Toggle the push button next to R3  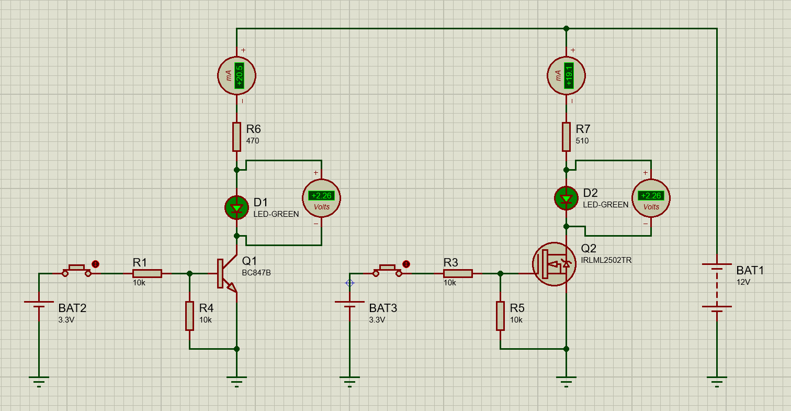click(388, 271)
